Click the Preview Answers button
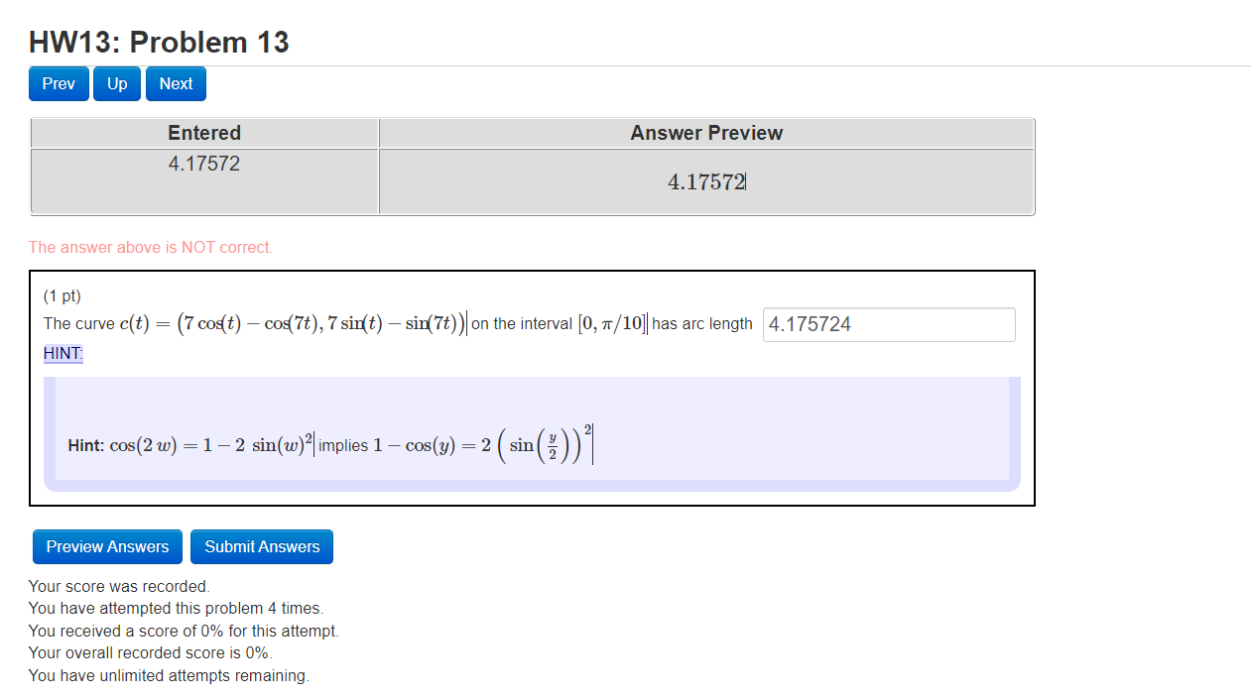Screen dimensions: 1251x699 click(x=106, y=546)
